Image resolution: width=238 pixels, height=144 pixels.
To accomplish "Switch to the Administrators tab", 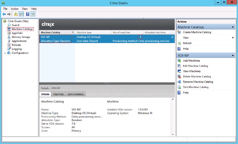I will tap(75, 94).
